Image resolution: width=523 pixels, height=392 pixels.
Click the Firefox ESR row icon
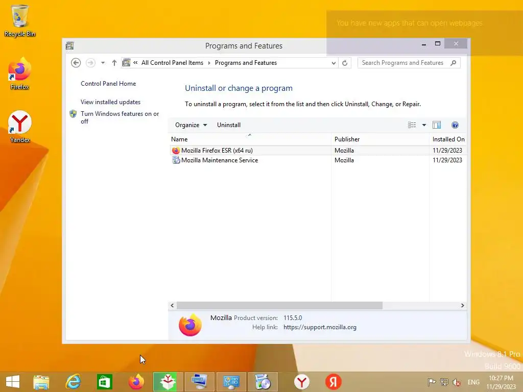click(x=176, y=151)
